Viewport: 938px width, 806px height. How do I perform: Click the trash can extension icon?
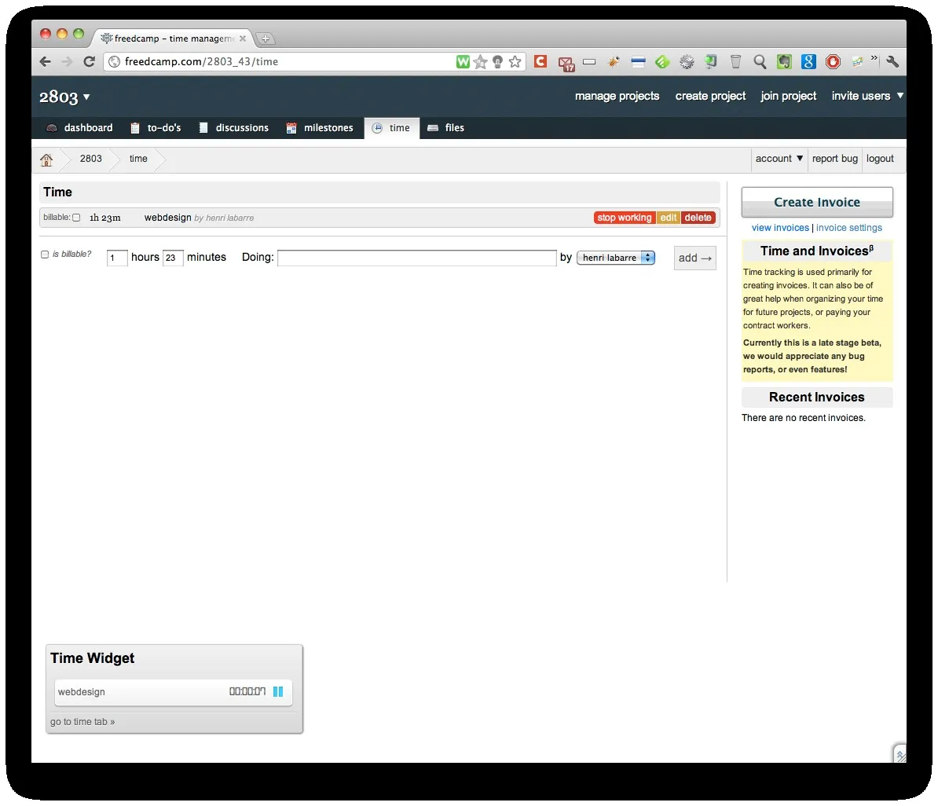[x=736, y=61]
